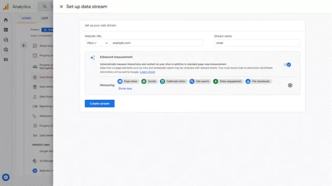Click the Video engagement measurement chip

click(x=228, y=81)
